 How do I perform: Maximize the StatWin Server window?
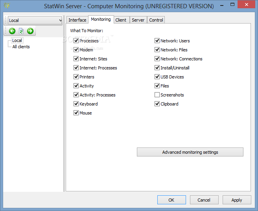(232, 5)
